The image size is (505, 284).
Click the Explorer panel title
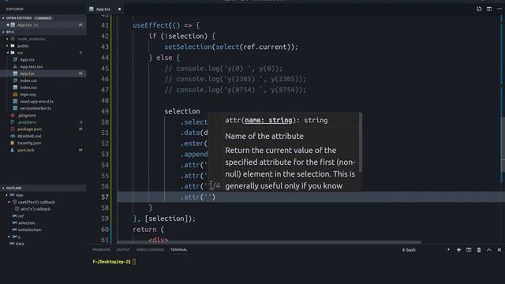(15, 9)
